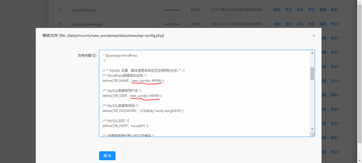Click 查看 link for wp-blog-header.php

(323, 24)
